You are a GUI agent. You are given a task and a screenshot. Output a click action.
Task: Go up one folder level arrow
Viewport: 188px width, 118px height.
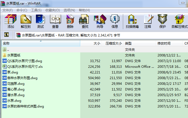pos(6,35)
